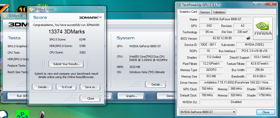280x118 pixels.
Task: Click the Shader 1900 MHz field
Action: [265, 89]
